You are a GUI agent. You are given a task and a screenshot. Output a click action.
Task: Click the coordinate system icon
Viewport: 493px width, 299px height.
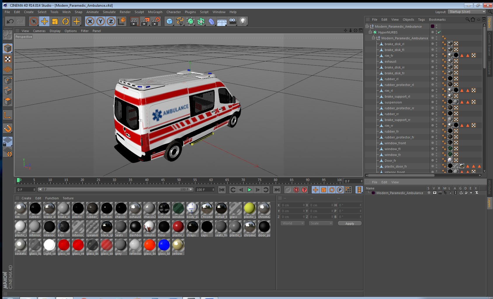coord(121,21)
